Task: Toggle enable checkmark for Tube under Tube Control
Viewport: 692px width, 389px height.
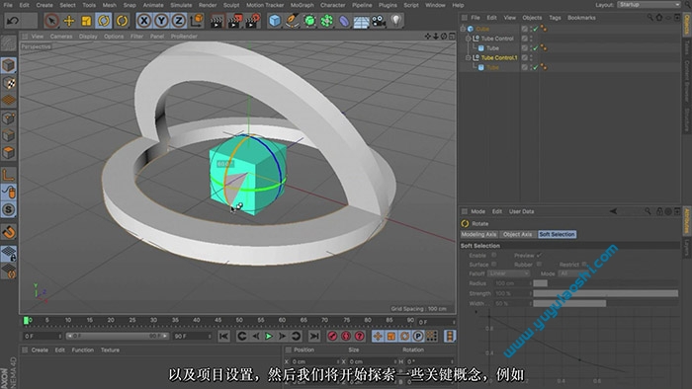Action: tap(536, 48)
